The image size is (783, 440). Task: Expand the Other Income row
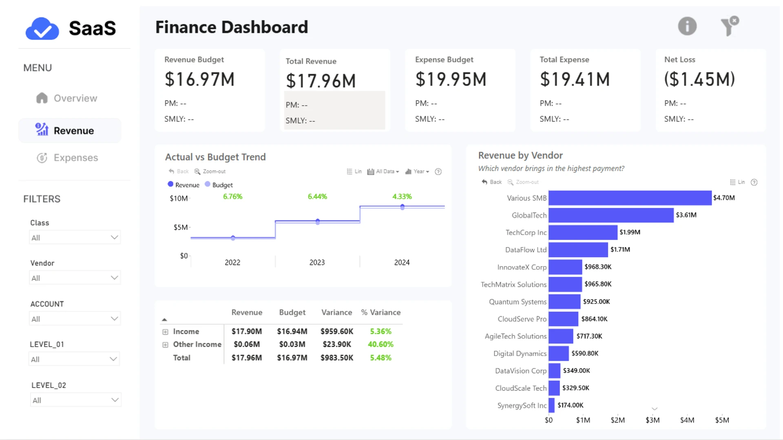click(x=165, y=345)
